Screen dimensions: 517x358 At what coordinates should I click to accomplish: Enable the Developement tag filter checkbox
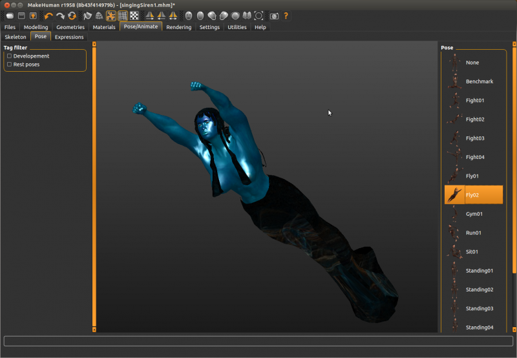click(x=9, y=56)
